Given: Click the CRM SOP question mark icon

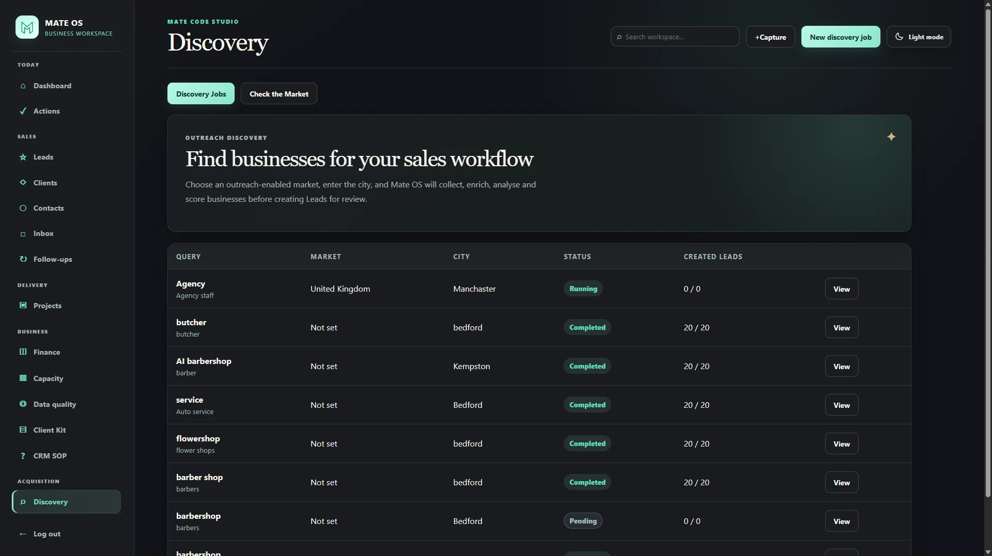Looking at the screenshot, I should (x=23, y=456).
